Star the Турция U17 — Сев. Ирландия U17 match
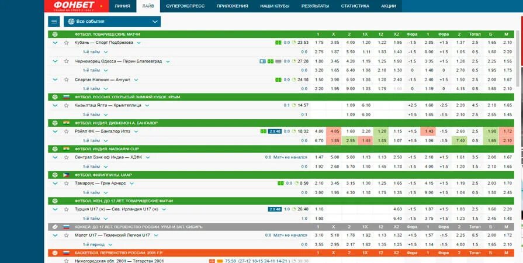Viewport: 523px width, 263px height. tap(66, 209)
